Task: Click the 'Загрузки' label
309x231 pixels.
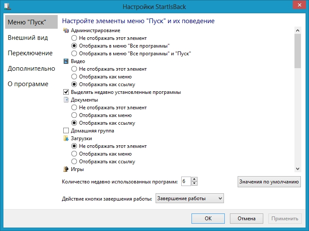Action: point(81,138)
